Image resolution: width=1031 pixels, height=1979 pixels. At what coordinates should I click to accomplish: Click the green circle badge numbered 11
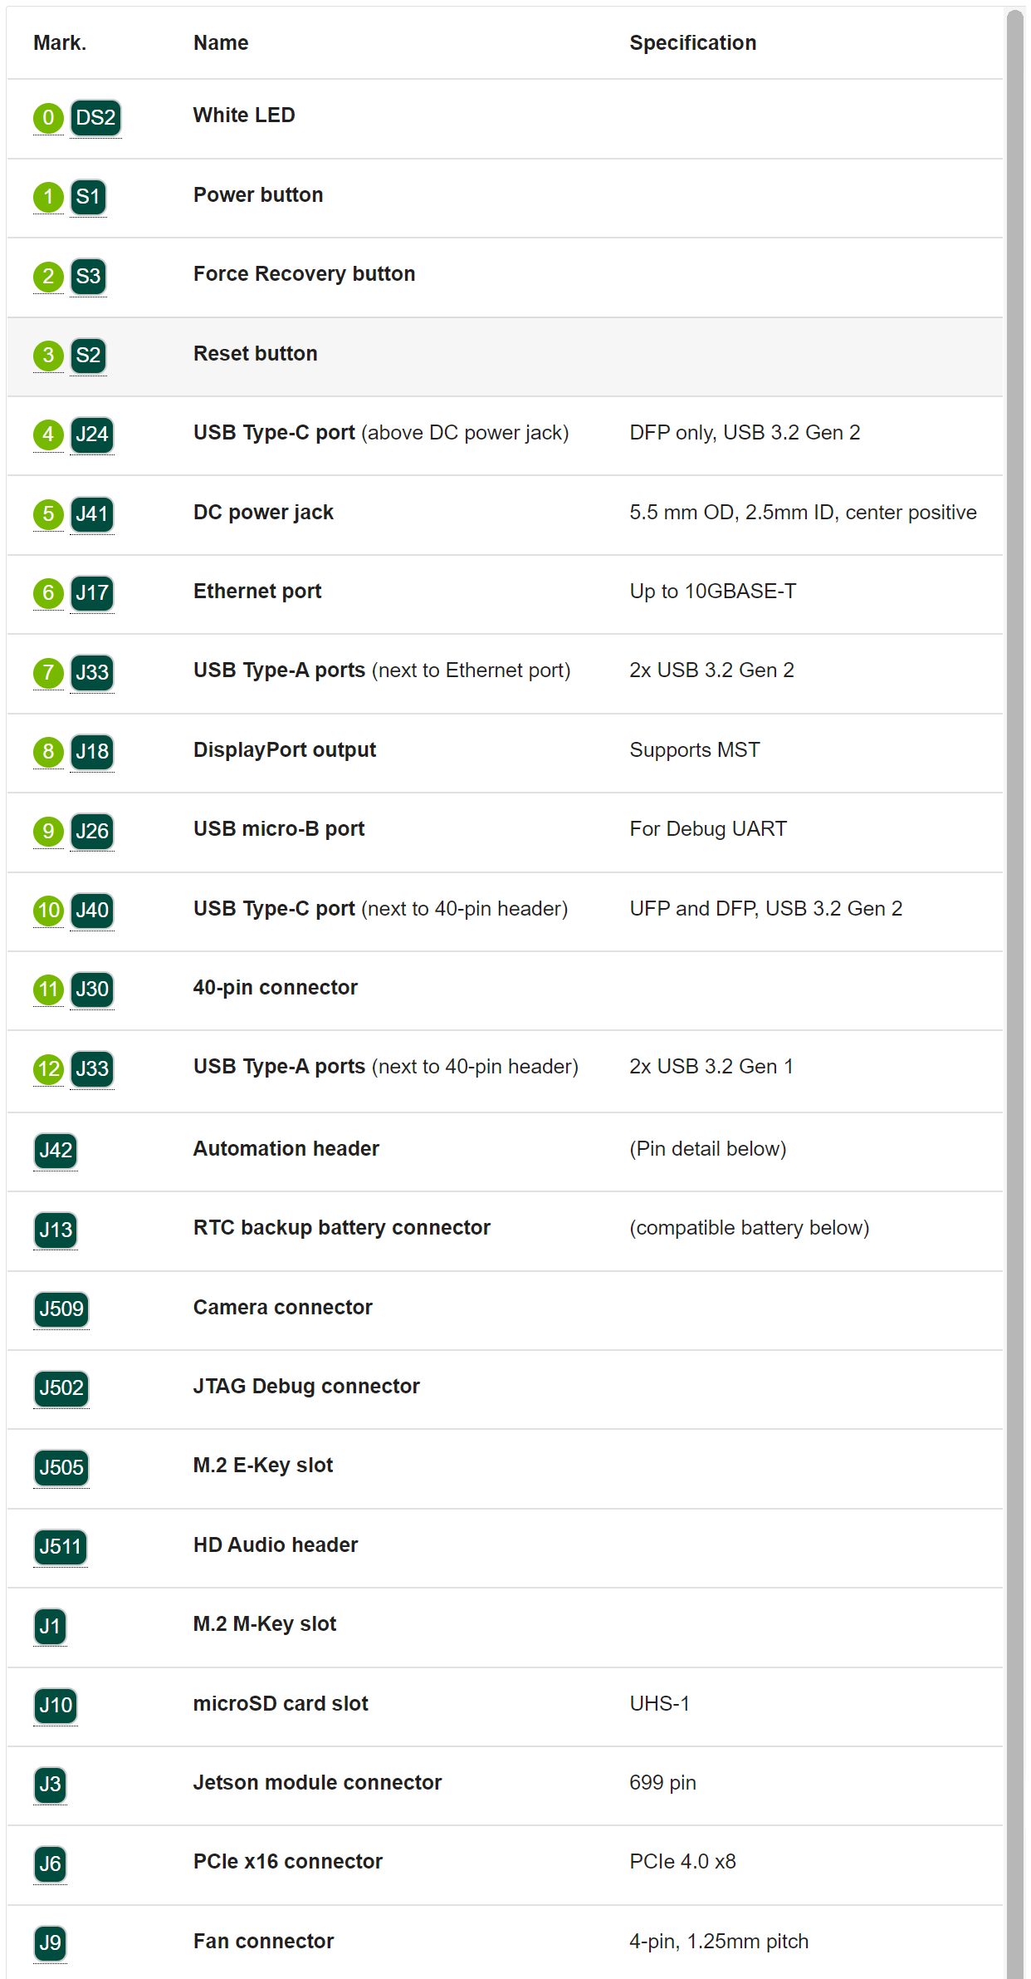coord(48,989)
